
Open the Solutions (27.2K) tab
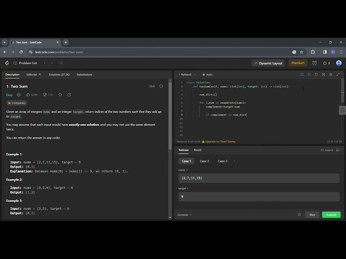click(x=59, y=74)
